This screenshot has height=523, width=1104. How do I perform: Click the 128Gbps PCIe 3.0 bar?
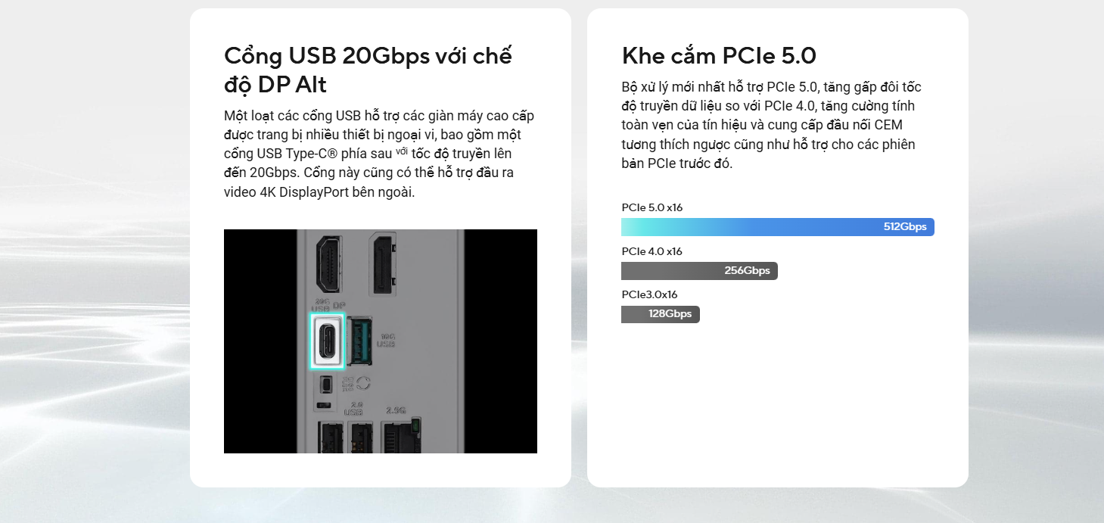661,314
